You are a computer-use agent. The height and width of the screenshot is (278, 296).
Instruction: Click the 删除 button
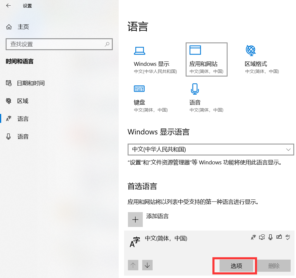[274, 266]
